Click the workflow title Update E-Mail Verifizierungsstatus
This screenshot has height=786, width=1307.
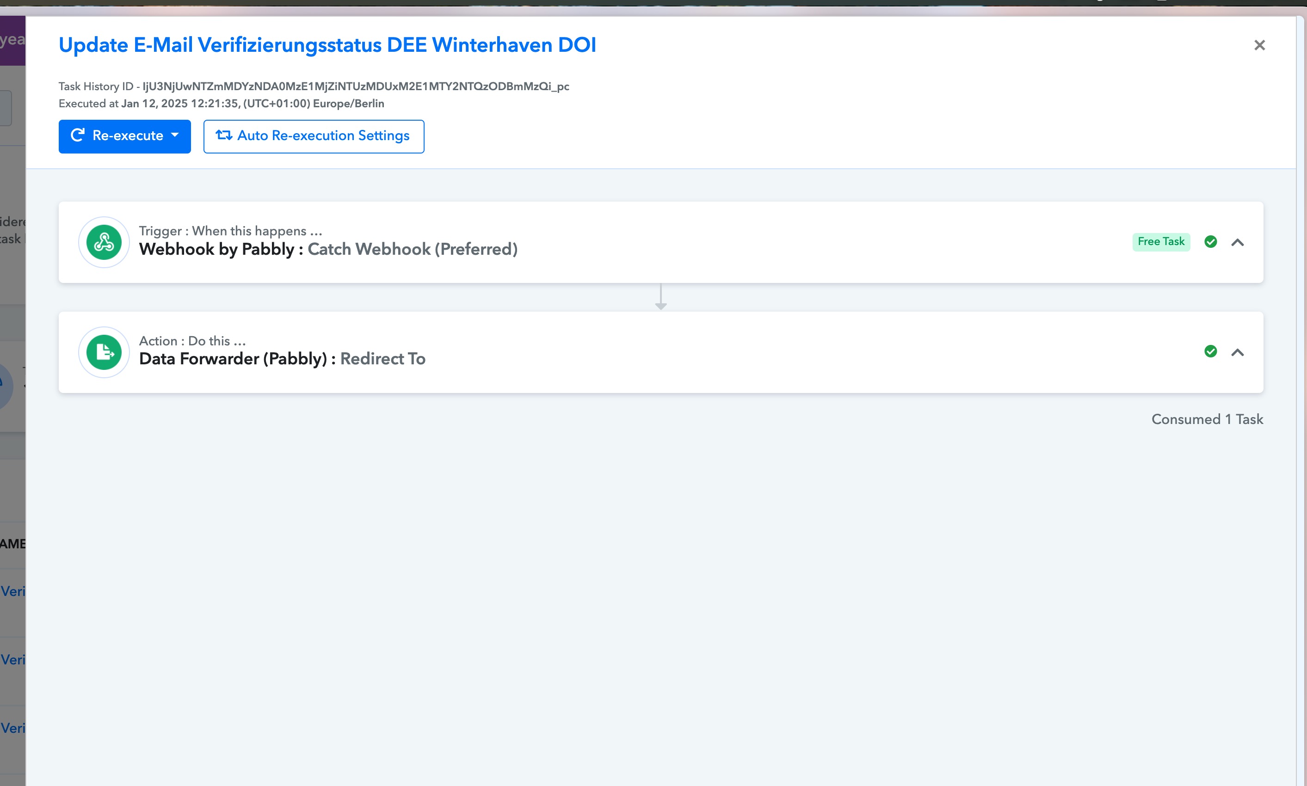[327, 45]
